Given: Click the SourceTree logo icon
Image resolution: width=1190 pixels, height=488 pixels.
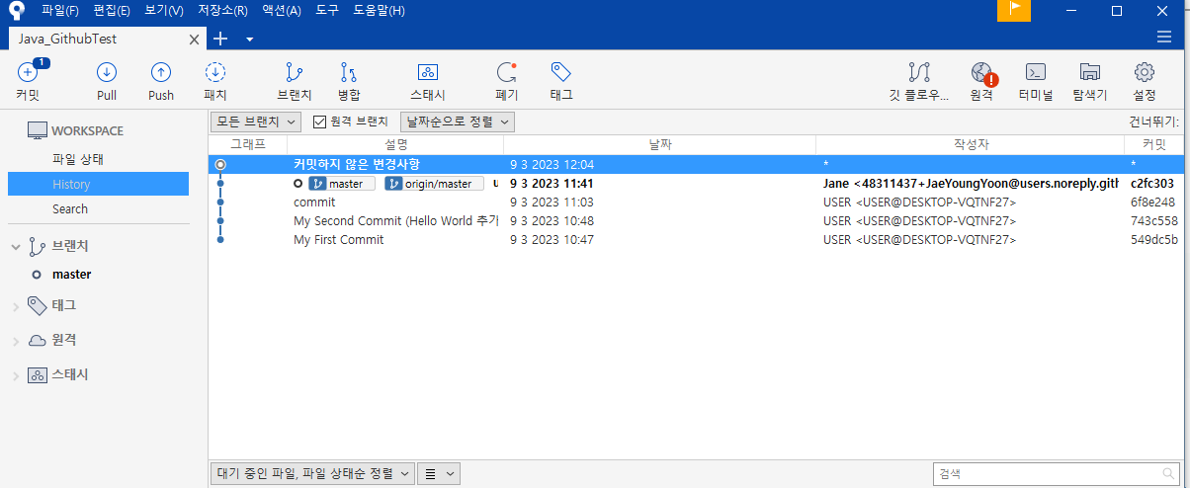Looking at the screenshot, I should click(x=16, y=11).
